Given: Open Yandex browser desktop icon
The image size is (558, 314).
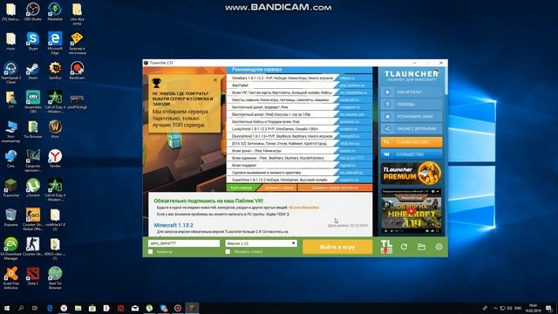Looking at the screenshot, I should coord(55,159).
